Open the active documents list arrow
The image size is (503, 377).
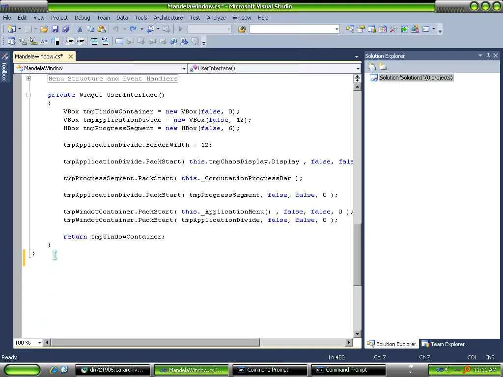(357, 57)
